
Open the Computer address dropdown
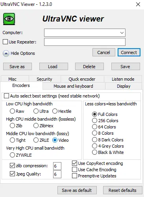122,33
